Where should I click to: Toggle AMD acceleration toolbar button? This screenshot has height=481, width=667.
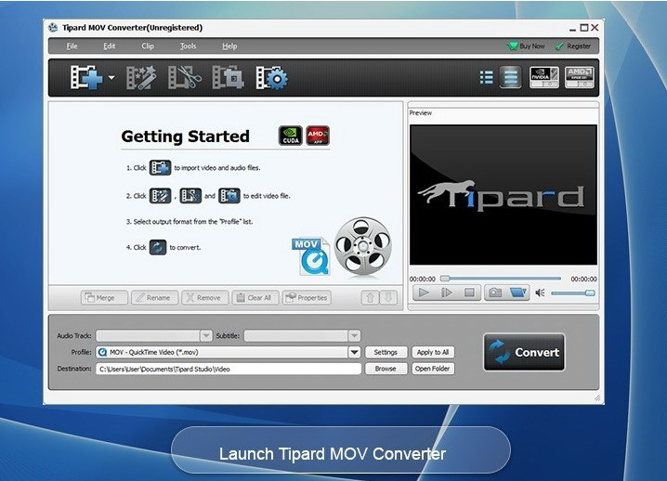[579, 77]
